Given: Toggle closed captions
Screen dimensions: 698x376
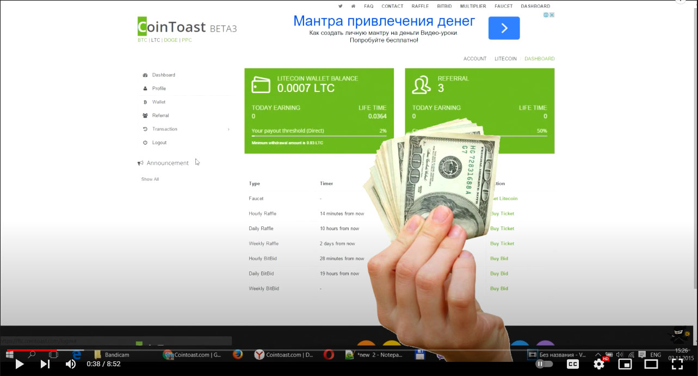Looking at the screenshot, I should [572, 364].
